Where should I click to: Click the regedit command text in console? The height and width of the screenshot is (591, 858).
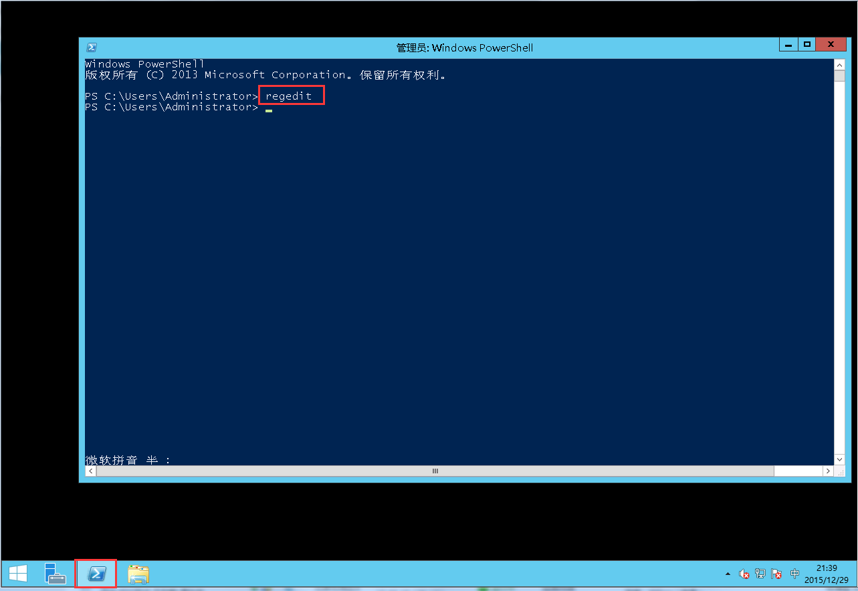click(289, 96)
